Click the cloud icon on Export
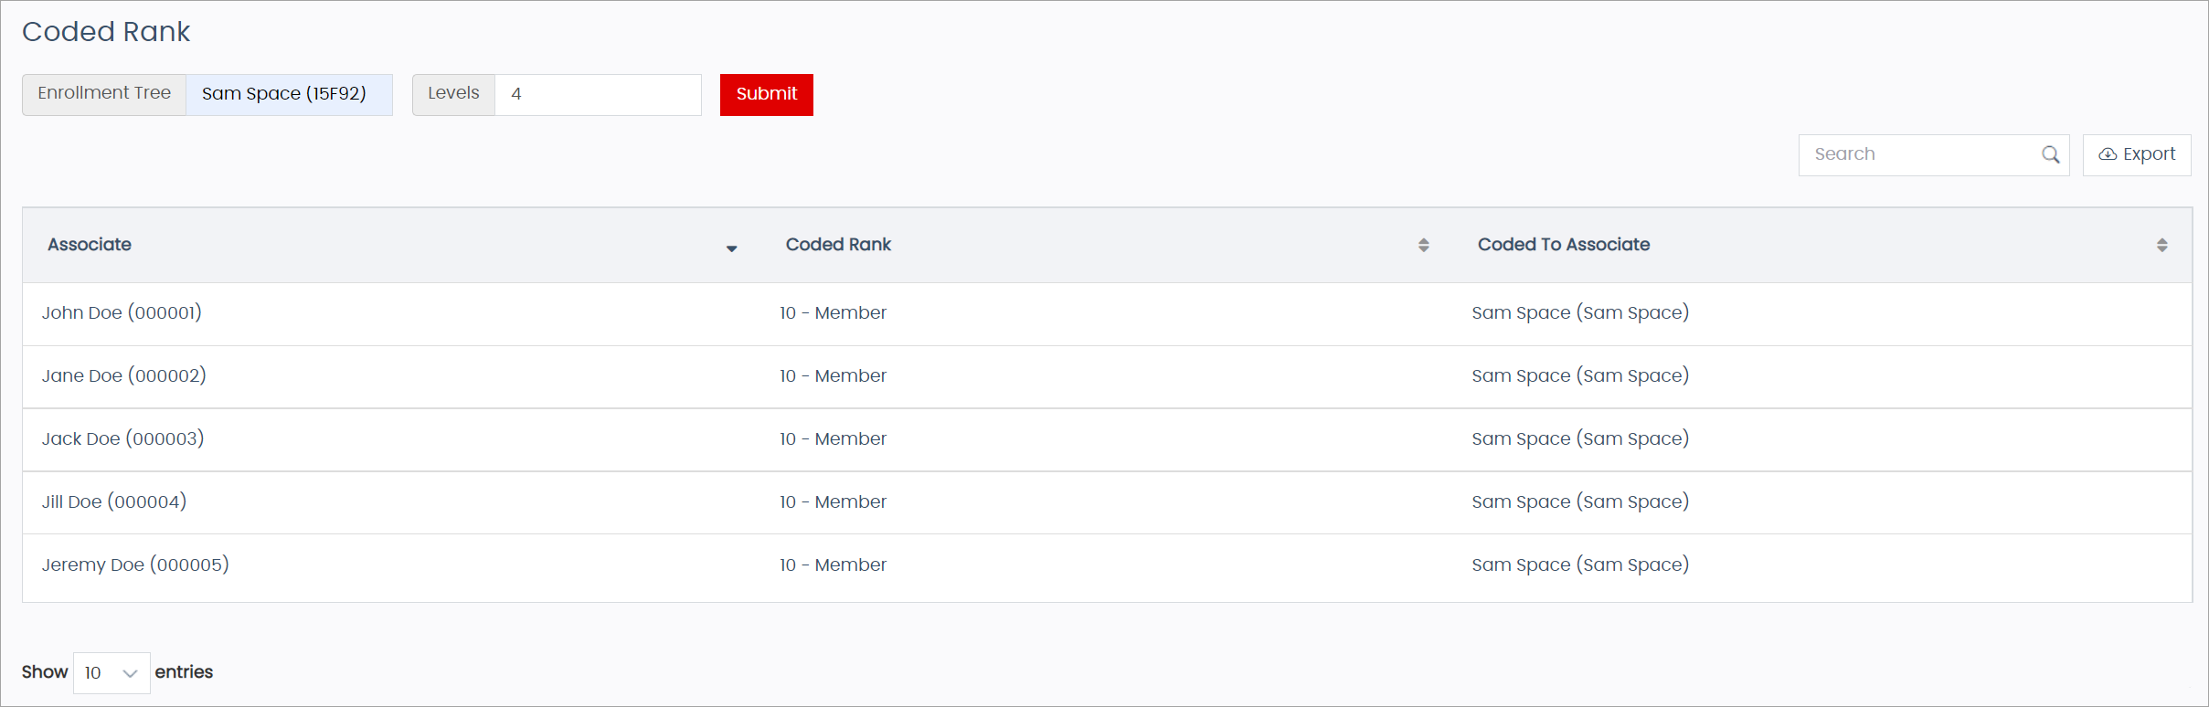Screen dimensions: 2209x707 coord(2107,155)
